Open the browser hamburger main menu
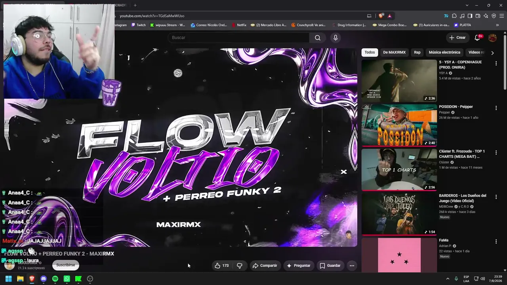 coord(501,16)
